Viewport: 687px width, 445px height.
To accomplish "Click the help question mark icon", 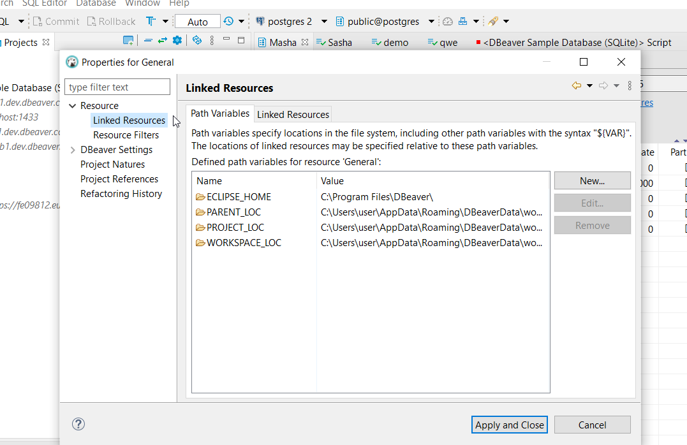I will (78, 424).
